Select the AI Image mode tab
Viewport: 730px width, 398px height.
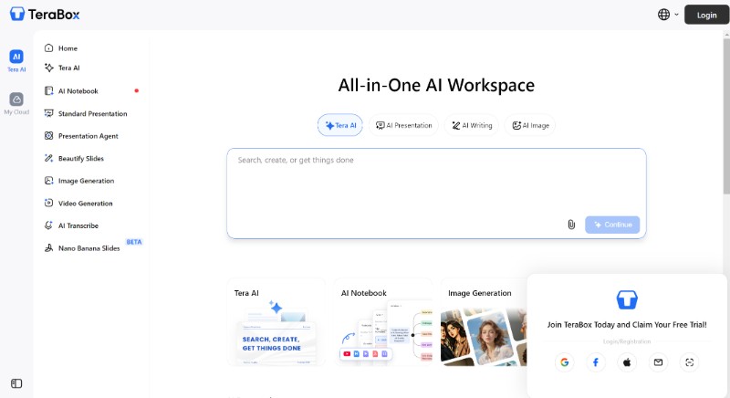pyautogui.click(x=530, y=125)
